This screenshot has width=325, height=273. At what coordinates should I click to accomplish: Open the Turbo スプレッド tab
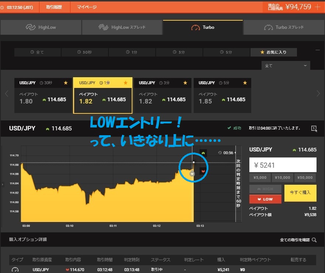[284, 27]
